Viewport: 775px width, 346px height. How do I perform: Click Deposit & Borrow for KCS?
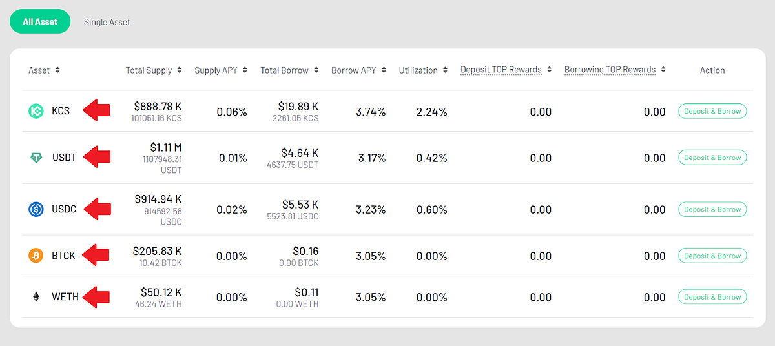[712, 111]
